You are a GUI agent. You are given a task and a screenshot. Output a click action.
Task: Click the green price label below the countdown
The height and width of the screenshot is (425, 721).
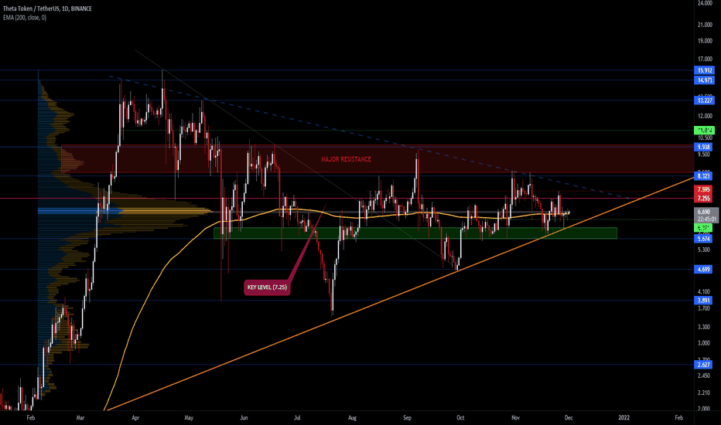[703, 228]
